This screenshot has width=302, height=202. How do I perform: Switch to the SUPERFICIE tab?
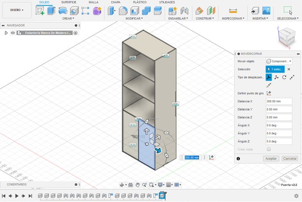click(69, 2)
